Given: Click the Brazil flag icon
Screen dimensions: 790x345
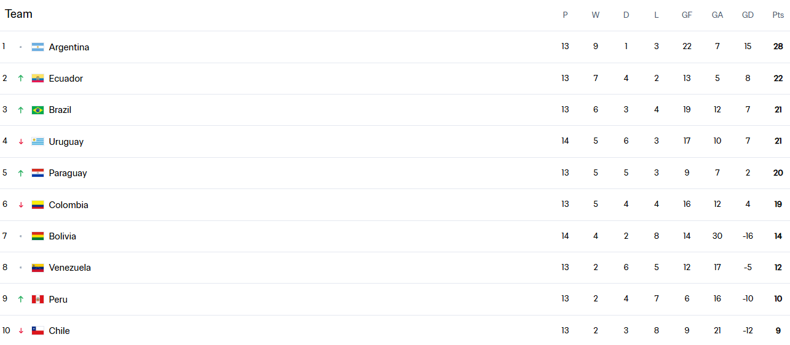Looking at the screenshot, I should (x=38, y=110).
